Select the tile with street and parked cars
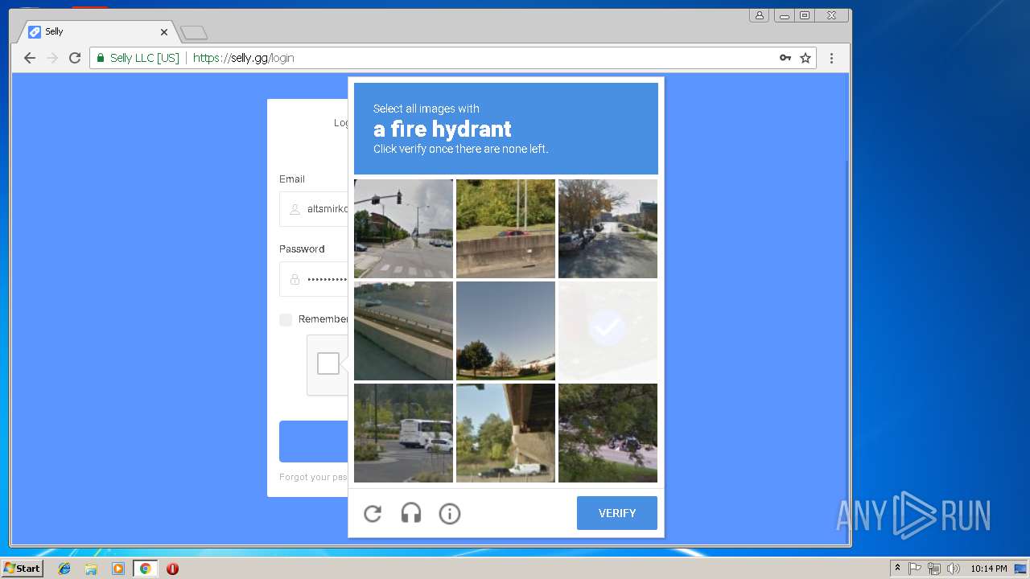Viewport: 1030px width, 579px height. click(x=608, y=228)
